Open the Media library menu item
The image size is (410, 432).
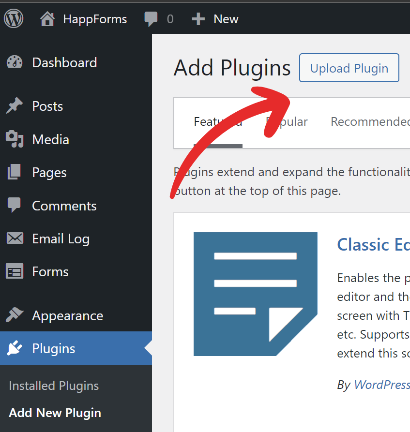pyautogui.click(x=50, y=139)
